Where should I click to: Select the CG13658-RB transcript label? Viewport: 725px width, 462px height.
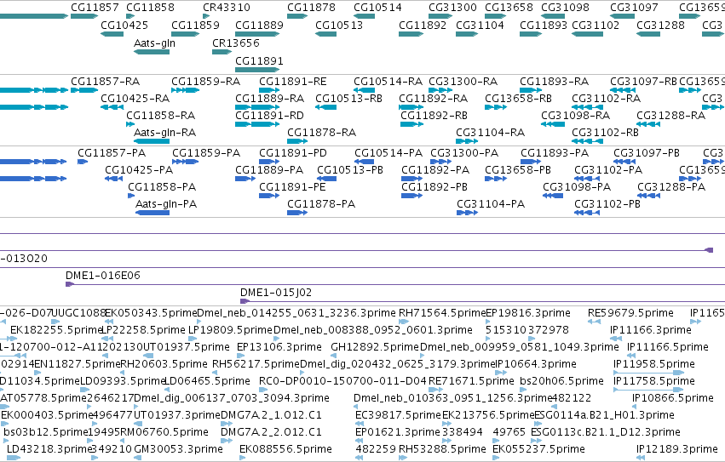518,99
